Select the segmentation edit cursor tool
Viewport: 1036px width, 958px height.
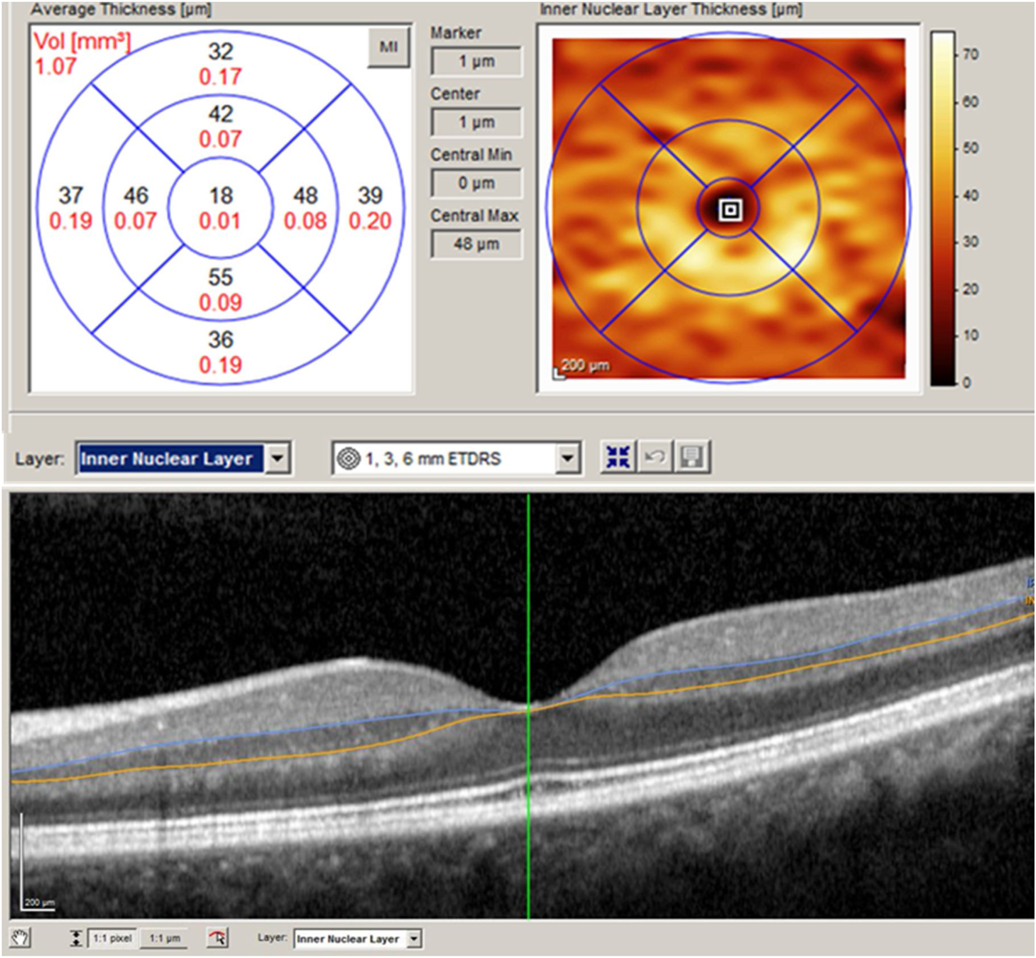[218, 938]
